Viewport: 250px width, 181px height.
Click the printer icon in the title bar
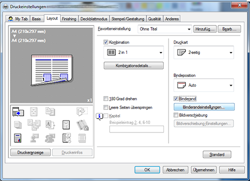6,7
